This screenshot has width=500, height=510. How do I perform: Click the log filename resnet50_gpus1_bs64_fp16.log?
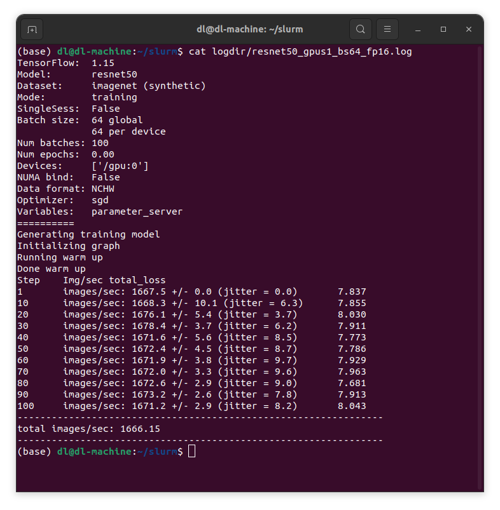tap(332, 51)
